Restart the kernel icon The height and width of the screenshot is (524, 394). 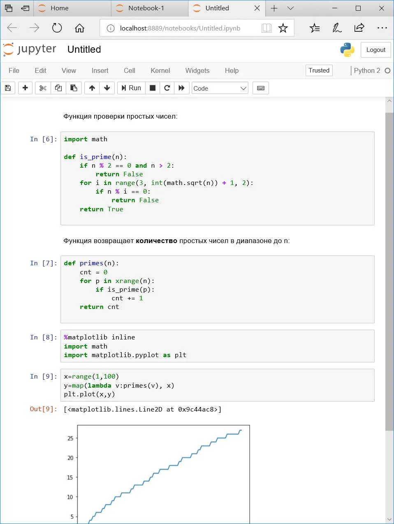pos(167,88)
